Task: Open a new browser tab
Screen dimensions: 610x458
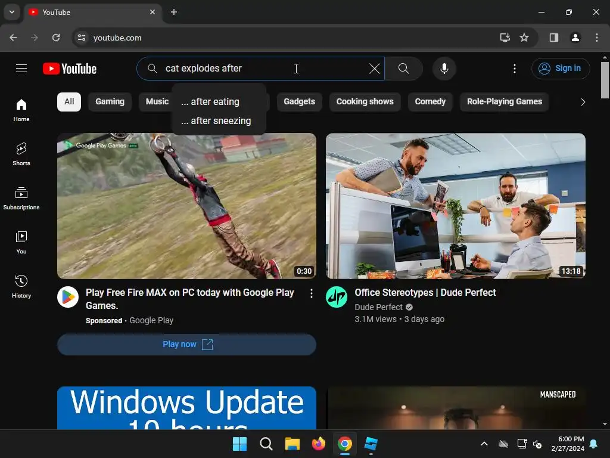Action: 174,12
